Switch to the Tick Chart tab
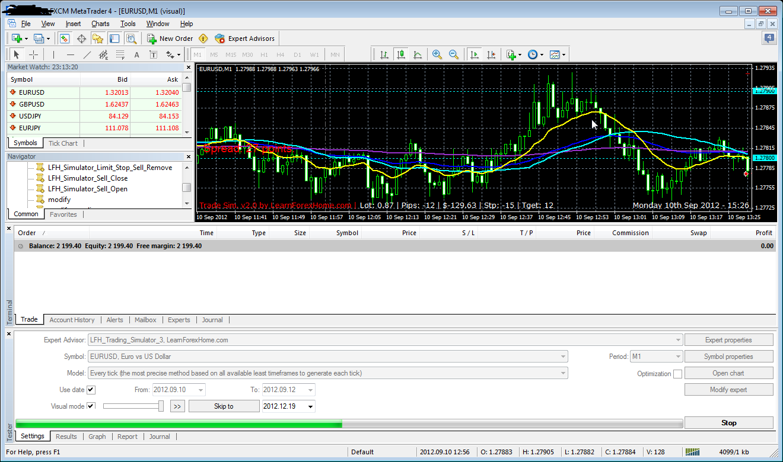Screen dimensions: 783x462 click(x=63, y=143)
